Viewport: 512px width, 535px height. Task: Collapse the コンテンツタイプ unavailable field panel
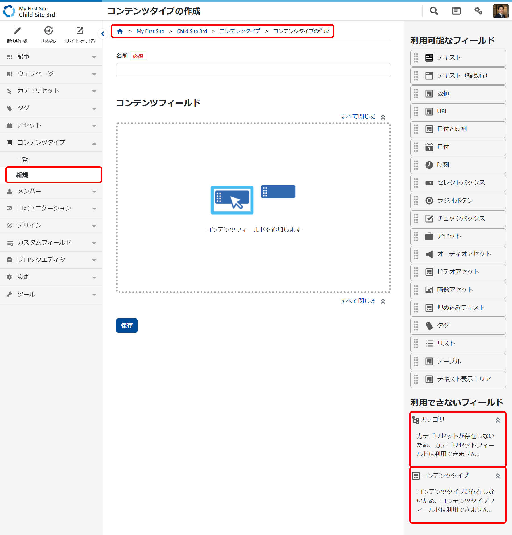[x=497, y=476]
